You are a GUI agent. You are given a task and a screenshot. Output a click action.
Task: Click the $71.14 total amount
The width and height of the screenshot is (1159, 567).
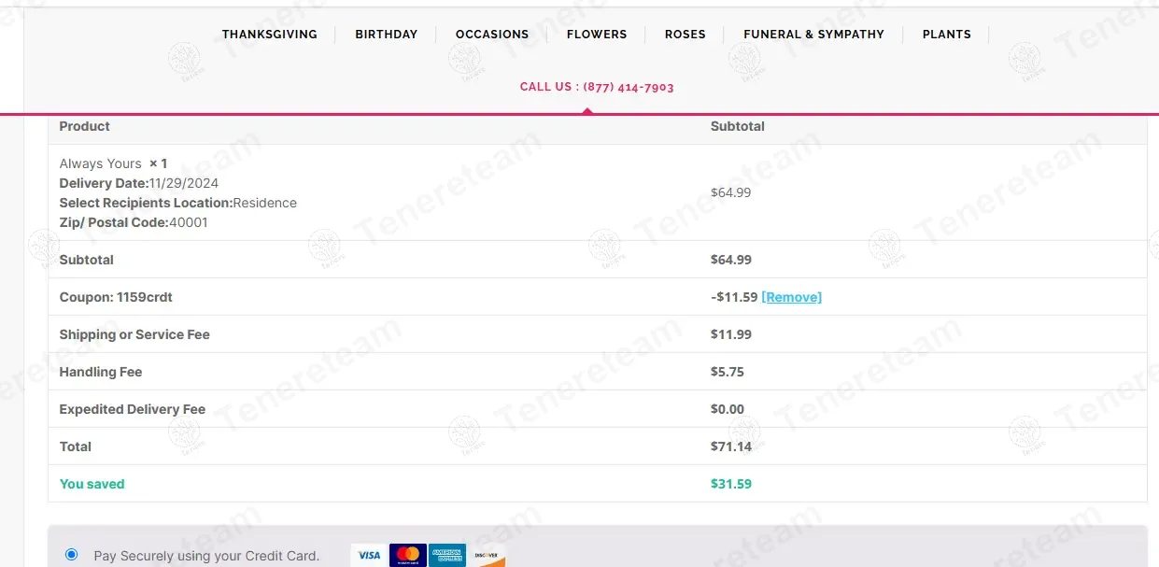click(x=730, y=447)
